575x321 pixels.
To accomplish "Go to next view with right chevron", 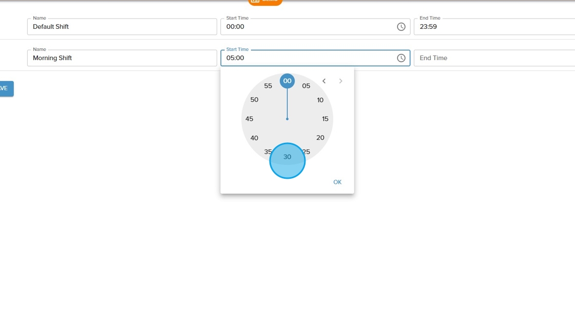I will click(x=340, y=81).
